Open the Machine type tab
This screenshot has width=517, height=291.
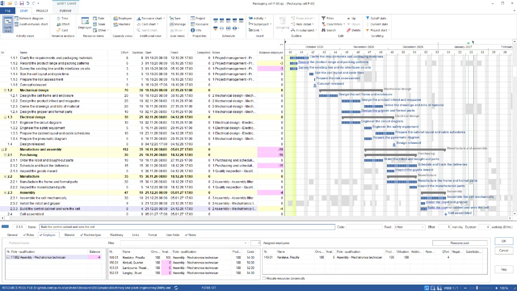pos(90,235)
